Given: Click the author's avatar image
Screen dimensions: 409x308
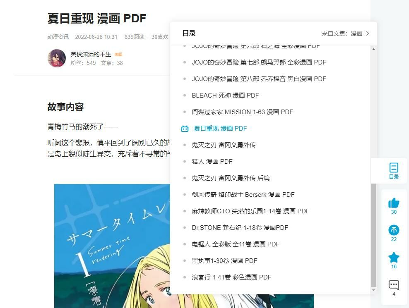Looking at the screenshot, I should (57, 58).
